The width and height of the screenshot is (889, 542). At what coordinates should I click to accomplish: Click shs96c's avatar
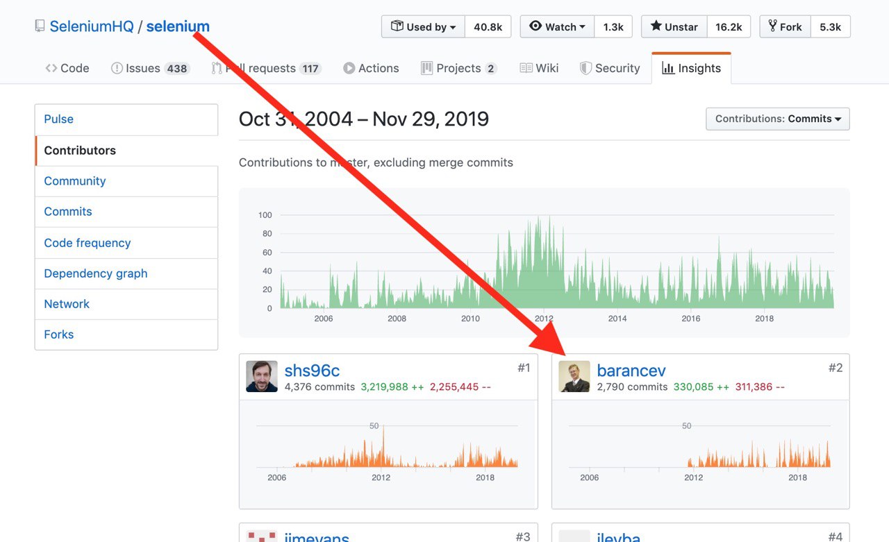click(x=262, y=376)
